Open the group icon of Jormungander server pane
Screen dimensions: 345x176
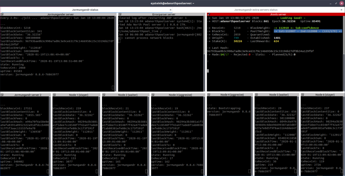click(2, 14)
